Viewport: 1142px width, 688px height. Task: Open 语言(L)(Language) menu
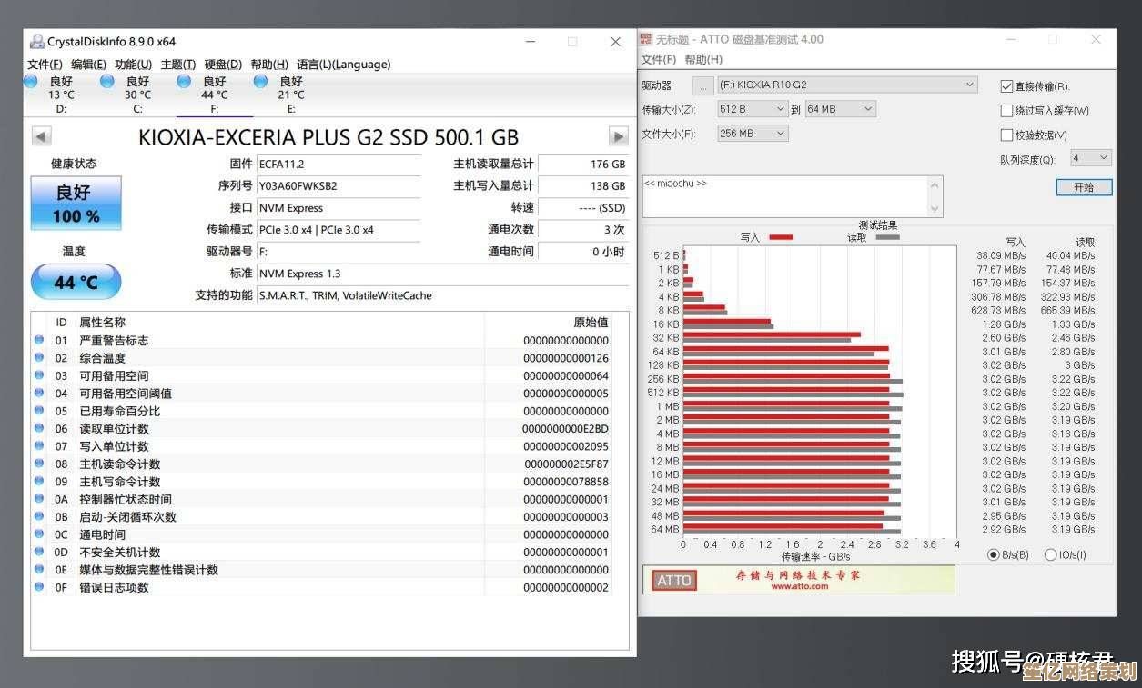coord(343,65)
